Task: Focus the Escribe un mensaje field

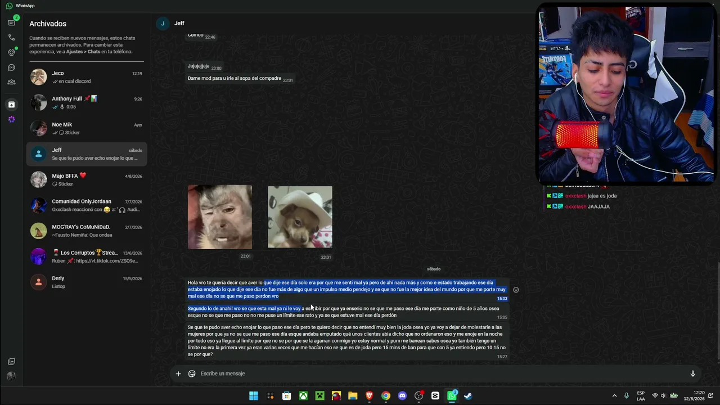Action: tap(442, 373)
